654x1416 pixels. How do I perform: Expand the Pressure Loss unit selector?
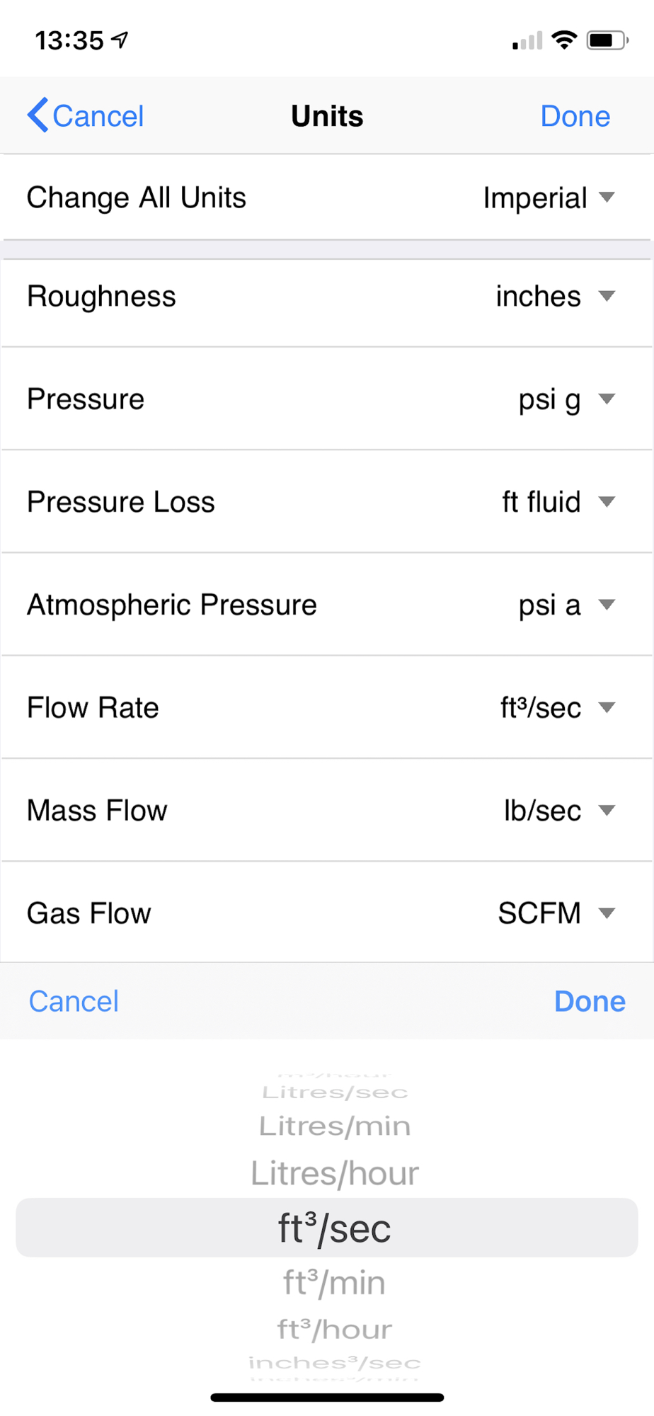pos(607,502)
